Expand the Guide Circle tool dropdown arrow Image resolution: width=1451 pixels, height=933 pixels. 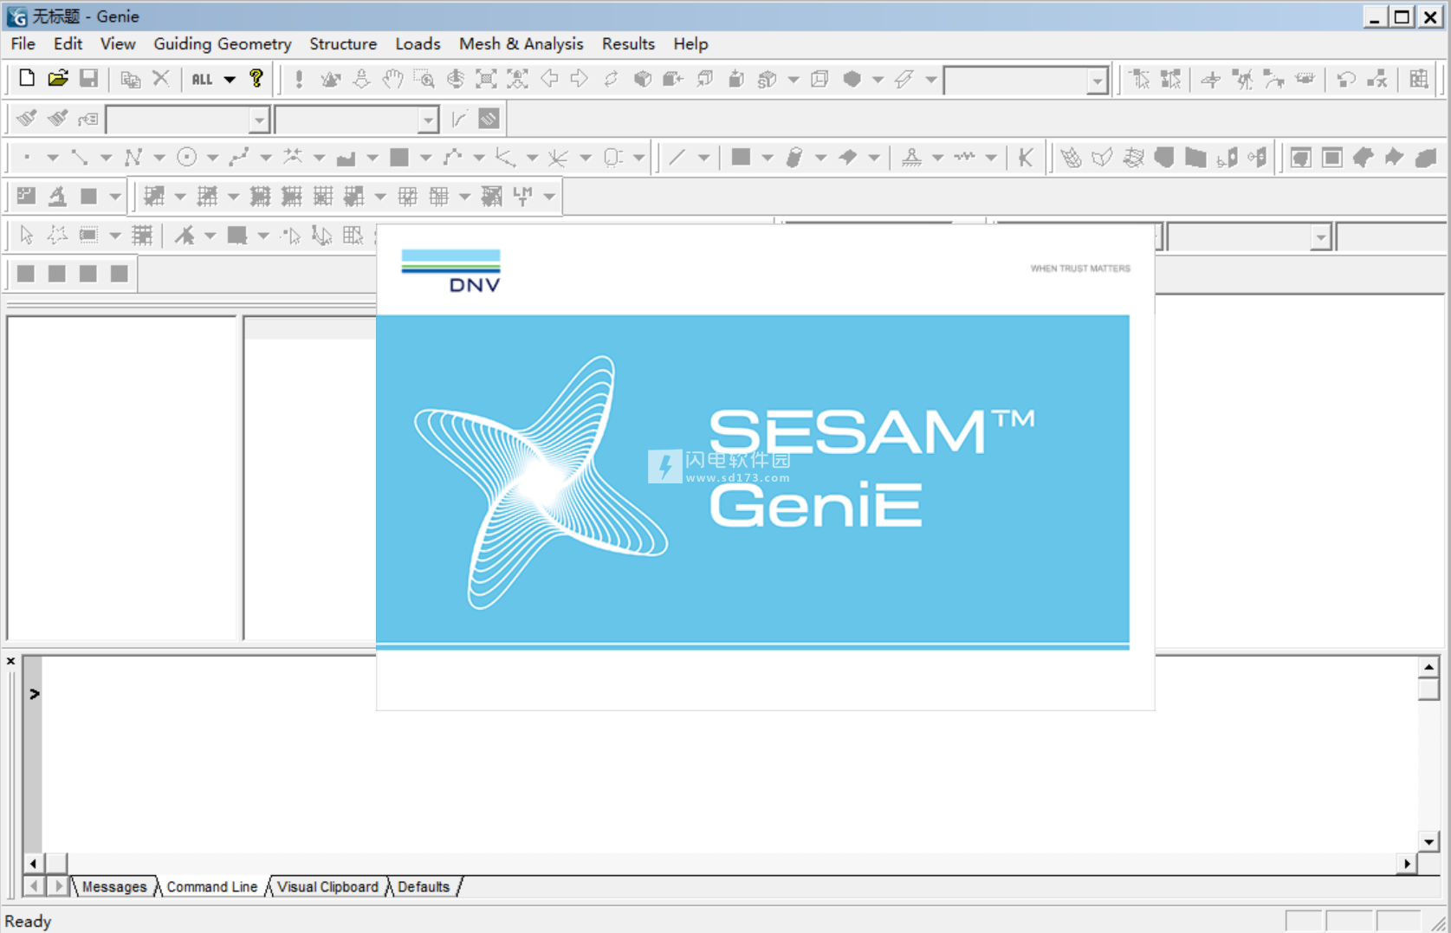tap(212, 157)
